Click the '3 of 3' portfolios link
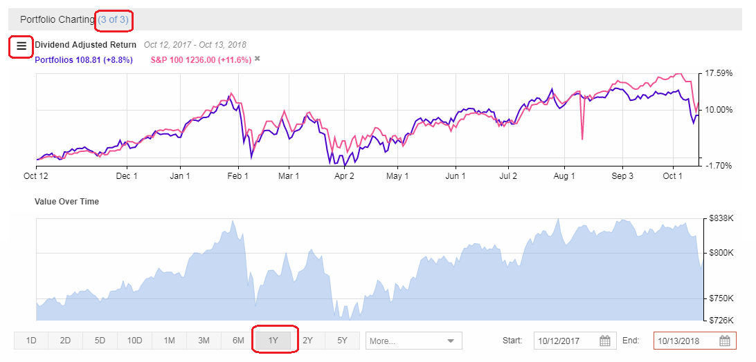Image resolution: width=756 pixels, height=362 pixels. pos(114,19)
